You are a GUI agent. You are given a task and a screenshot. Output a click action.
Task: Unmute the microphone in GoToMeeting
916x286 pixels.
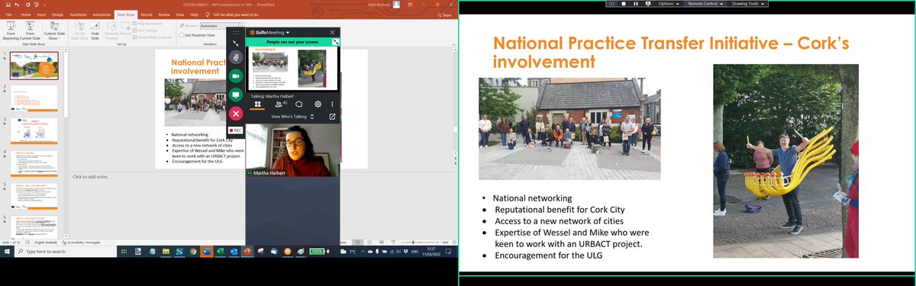236,57
